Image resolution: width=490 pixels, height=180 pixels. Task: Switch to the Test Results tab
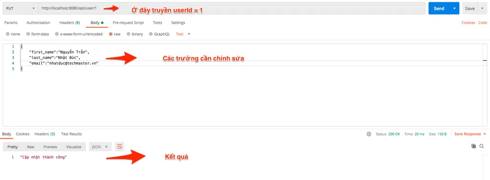point(72,134)
